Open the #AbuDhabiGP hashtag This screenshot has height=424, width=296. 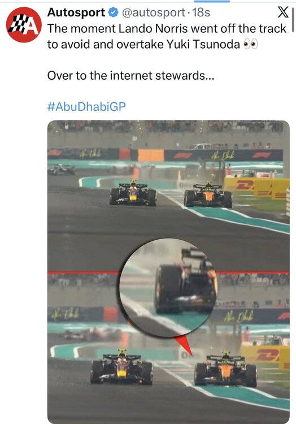(86, 106)
